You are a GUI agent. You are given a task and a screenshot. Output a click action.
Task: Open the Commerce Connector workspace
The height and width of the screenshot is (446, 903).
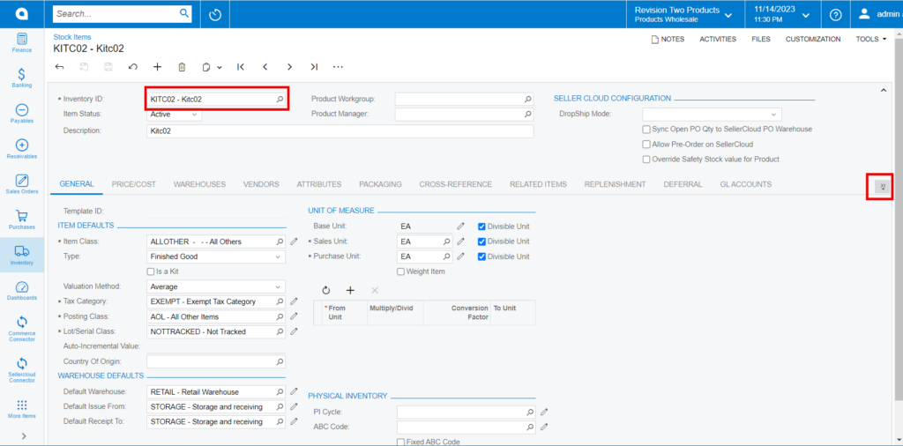click(22, 330)
